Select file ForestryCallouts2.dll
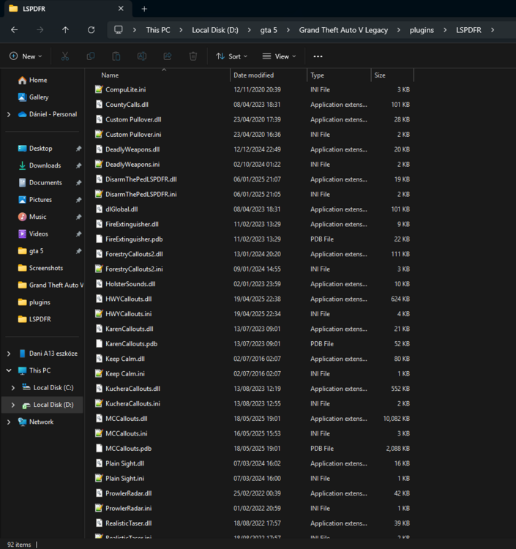This screenshot has width=516, height=549. point(134,254)
